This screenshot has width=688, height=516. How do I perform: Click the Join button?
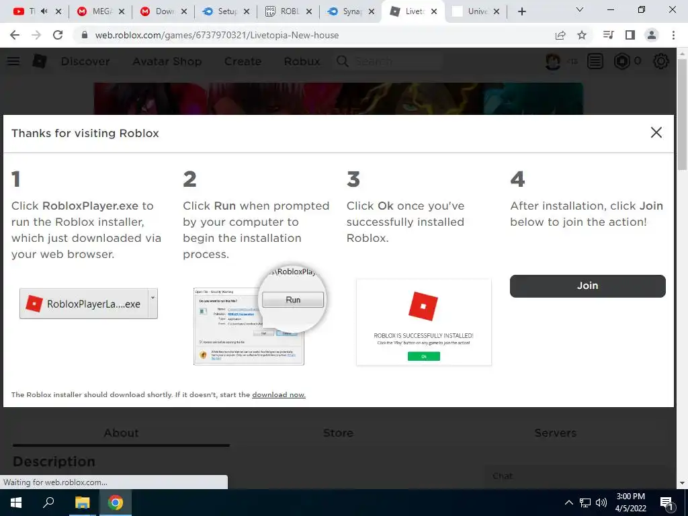coord(587,286)
